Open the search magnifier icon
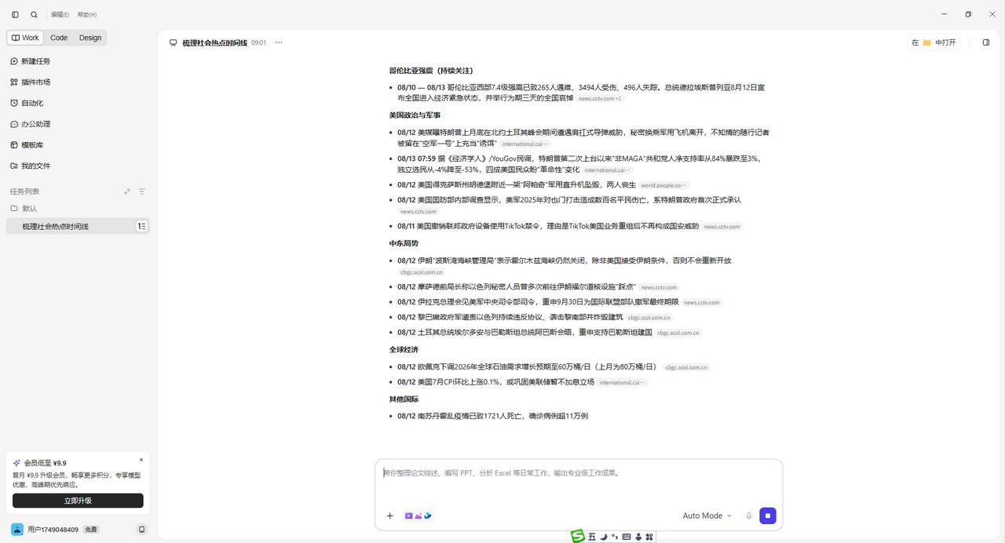The height and width of the screenshot is (543, 1005). coord(34,14)
